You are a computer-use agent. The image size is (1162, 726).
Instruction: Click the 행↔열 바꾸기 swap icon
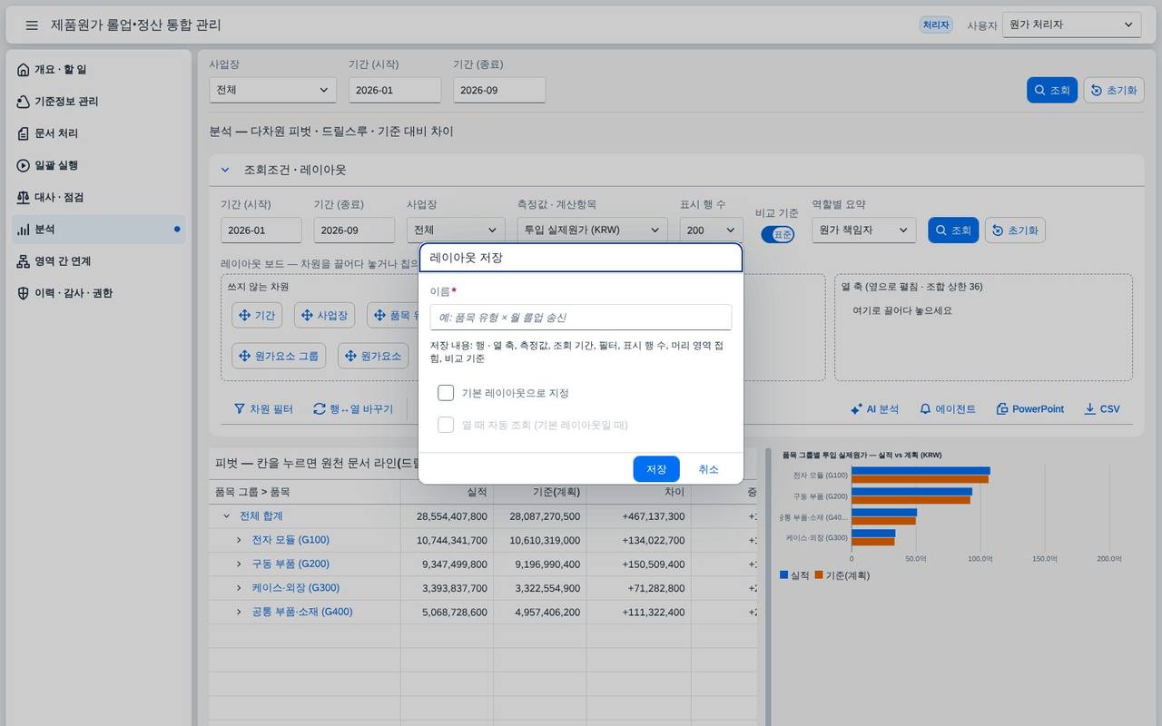pos(319,409)
